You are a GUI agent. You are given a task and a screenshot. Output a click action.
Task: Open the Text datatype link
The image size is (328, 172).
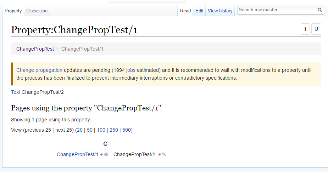tap(16, 92)
